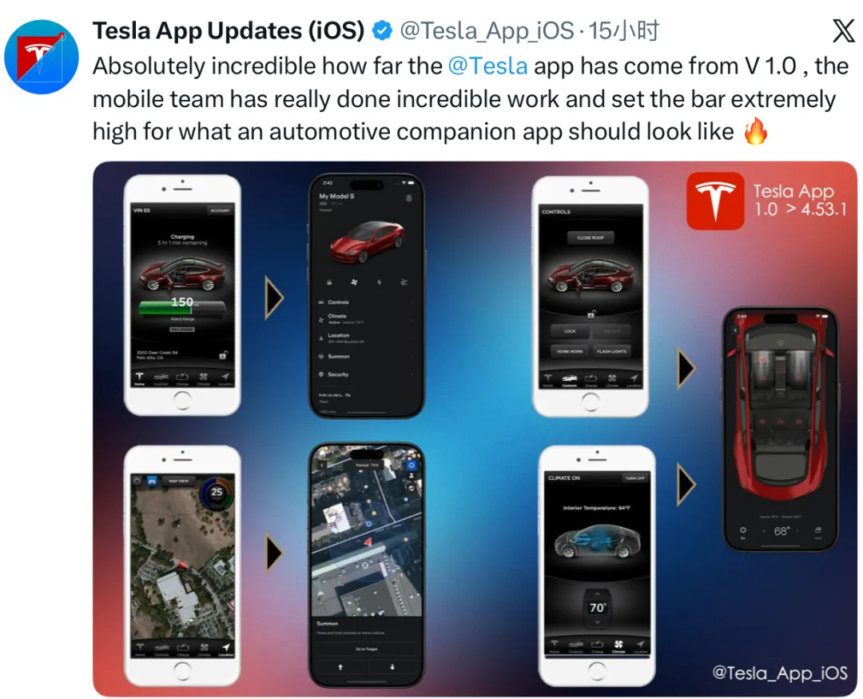The height and width of the screenshot is (699, 863).
Task: Click the X logo icon
Action: pos(843,31)
